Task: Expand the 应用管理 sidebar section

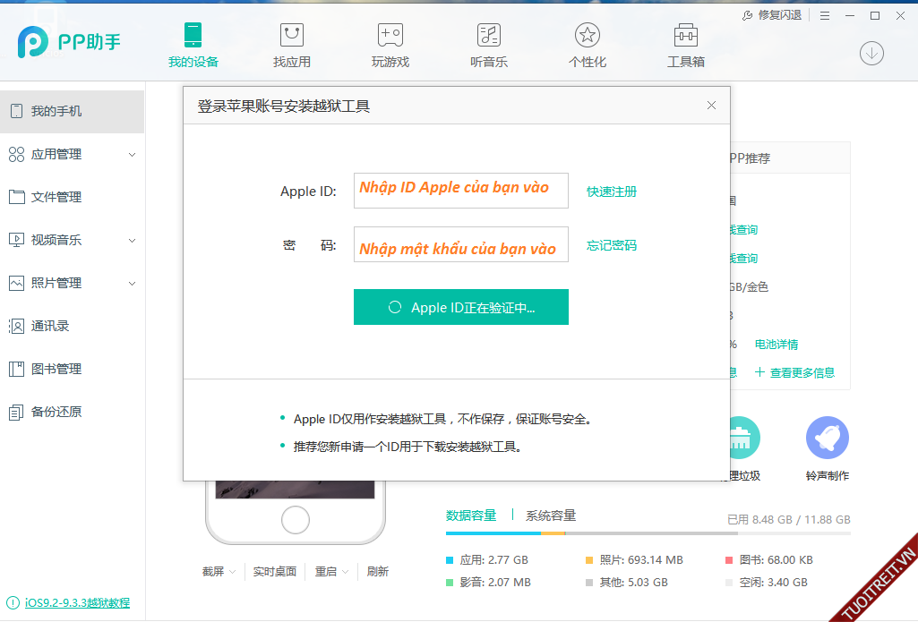Action: tap(132, 155)
